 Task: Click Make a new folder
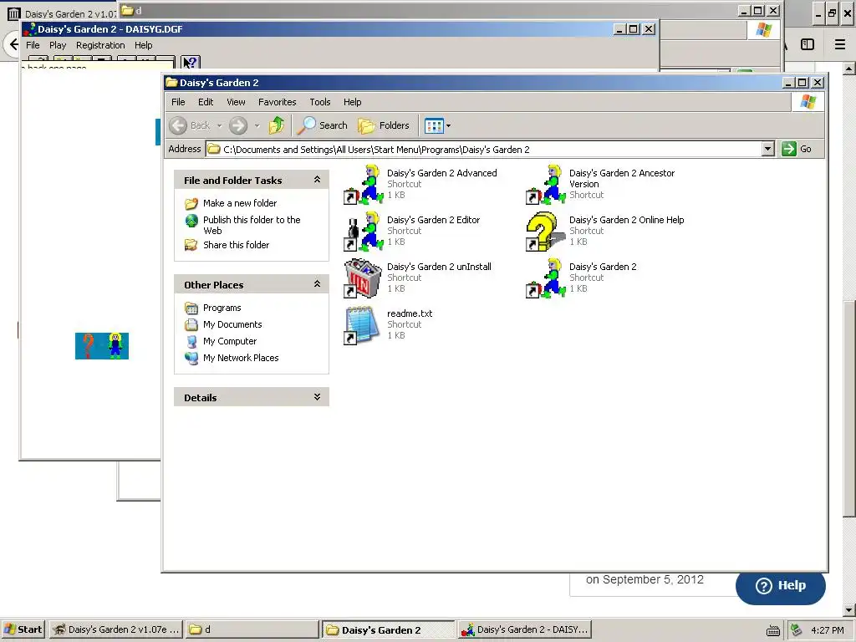coord(240,203)
